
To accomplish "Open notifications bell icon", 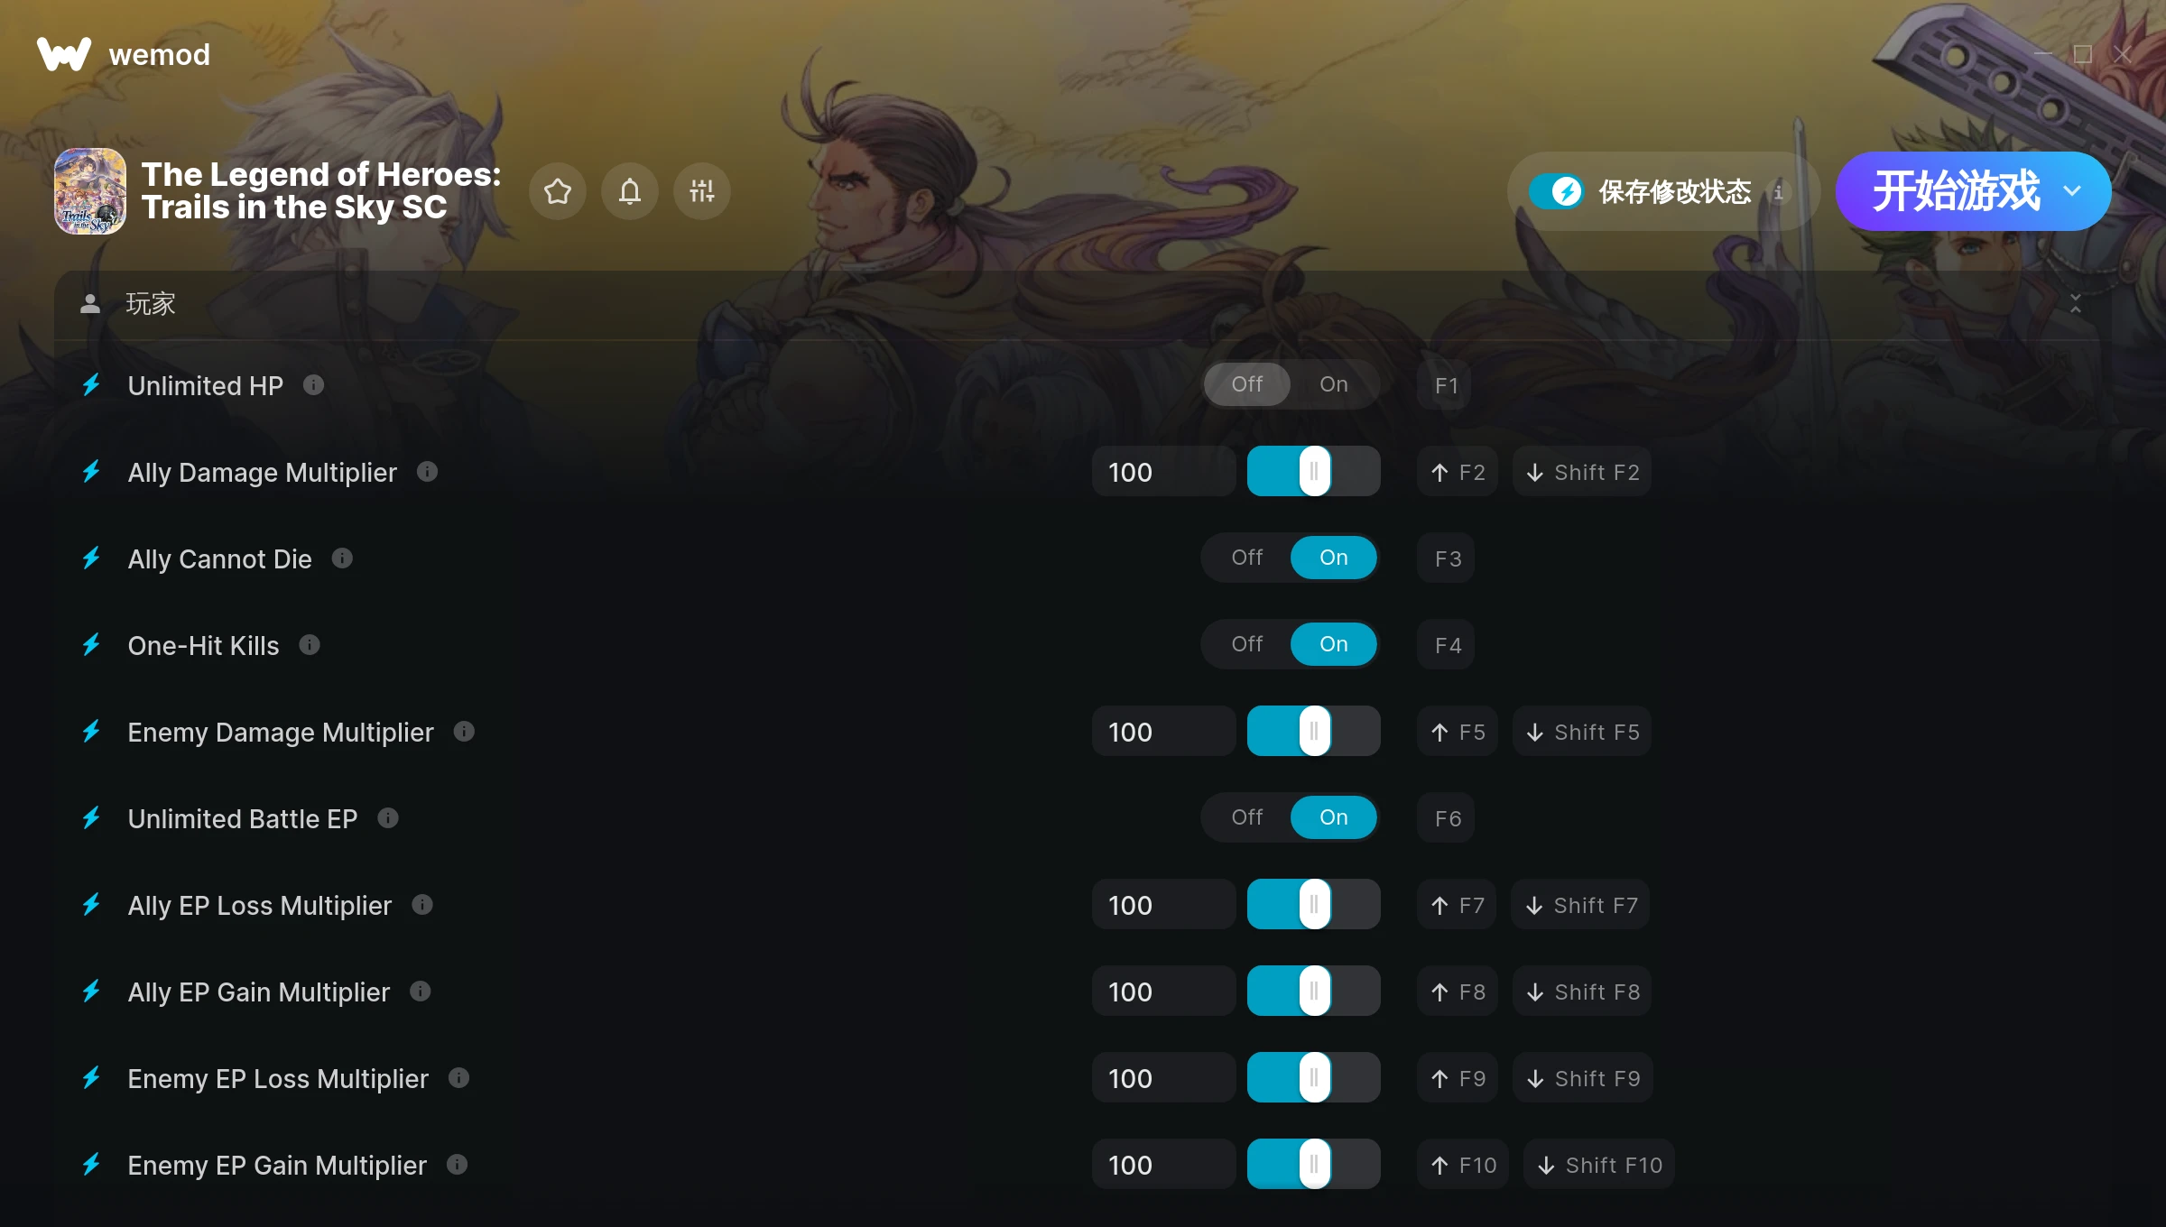I will 630,191.
